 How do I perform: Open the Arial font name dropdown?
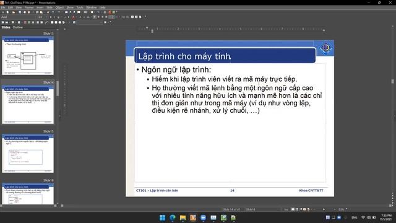(35, 17)
